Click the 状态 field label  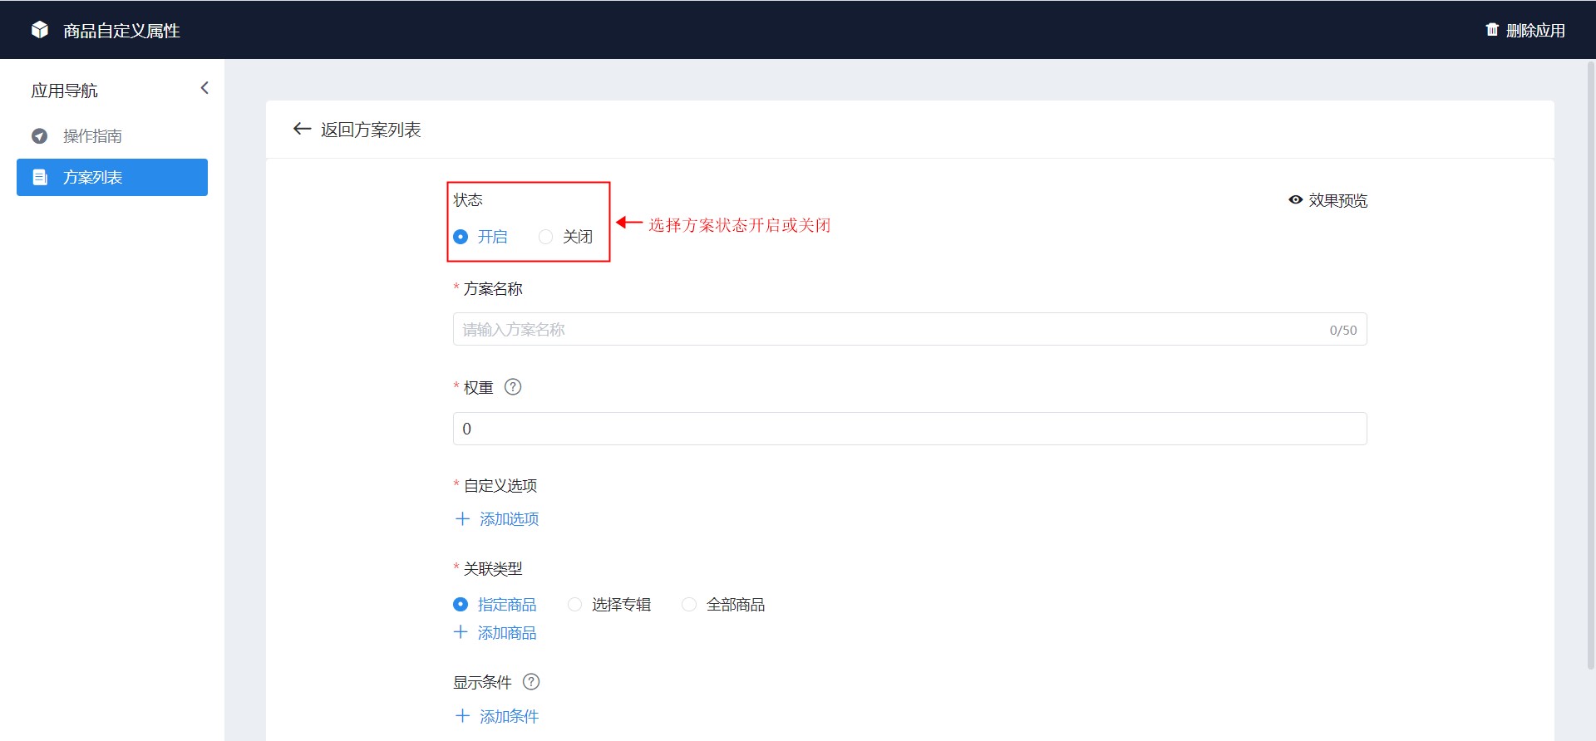point(468,199)
